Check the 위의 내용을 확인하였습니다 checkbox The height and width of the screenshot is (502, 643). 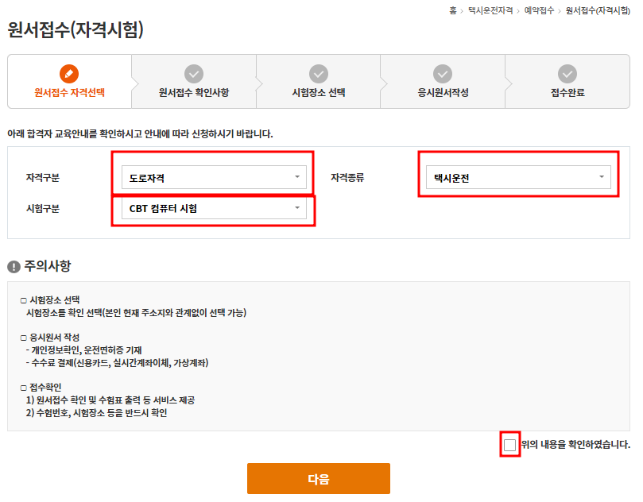tap(509, 445)
